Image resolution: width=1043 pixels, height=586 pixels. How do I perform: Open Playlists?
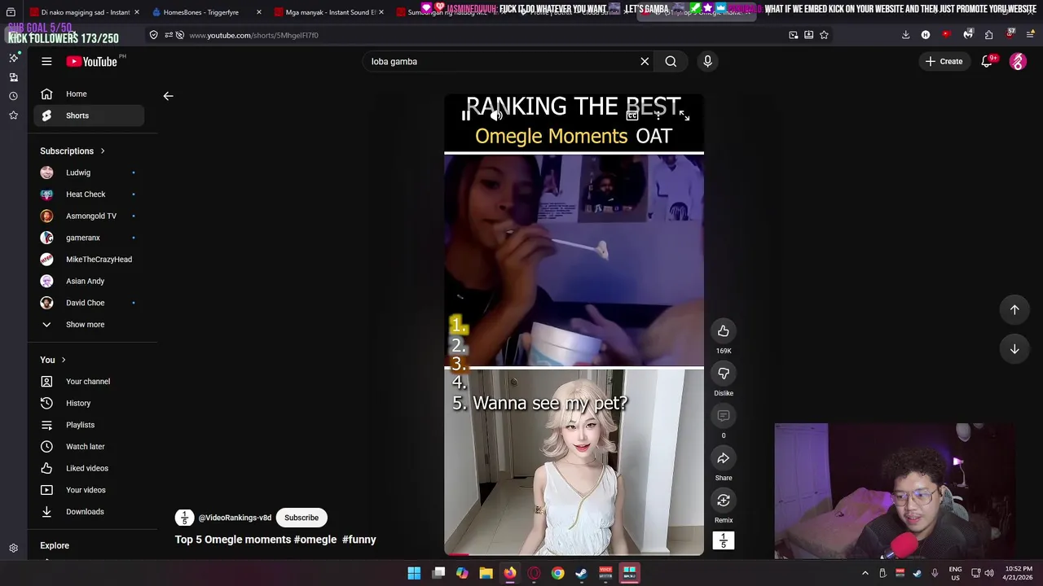89,425
